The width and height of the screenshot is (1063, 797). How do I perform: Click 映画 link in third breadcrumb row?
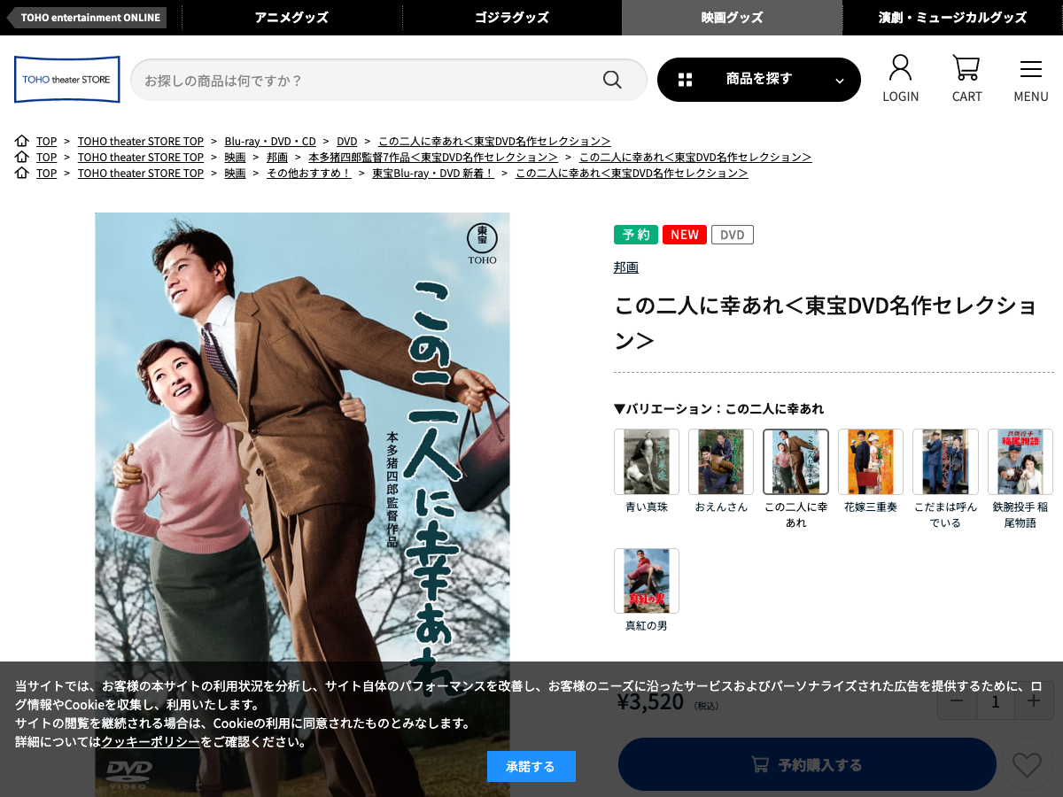tap(235, 174)
